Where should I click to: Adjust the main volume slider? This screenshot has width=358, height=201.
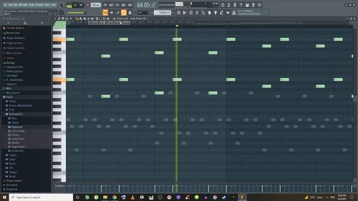tap(77, 12)
